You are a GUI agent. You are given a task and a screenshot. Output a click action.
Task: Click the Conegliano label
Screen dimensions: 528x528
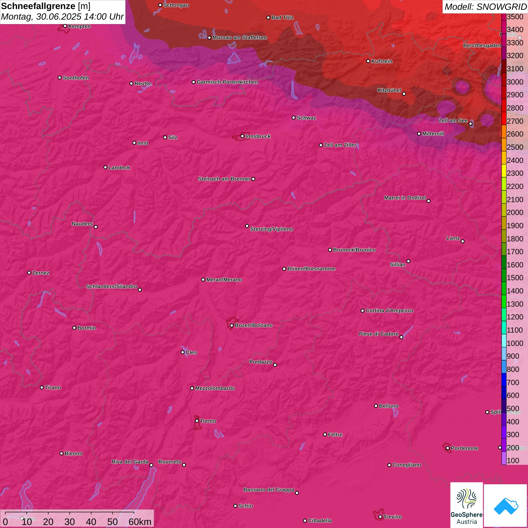click(407, 465)
